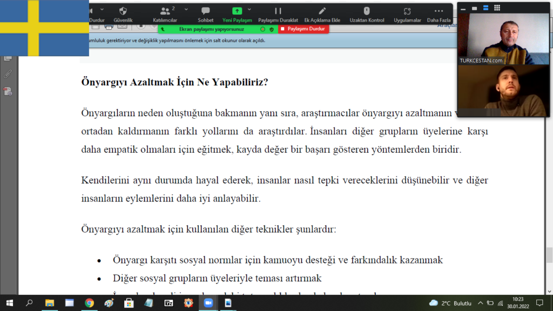Switch video panel to grid view
The image size is (553, 311).
coord(497,8)
